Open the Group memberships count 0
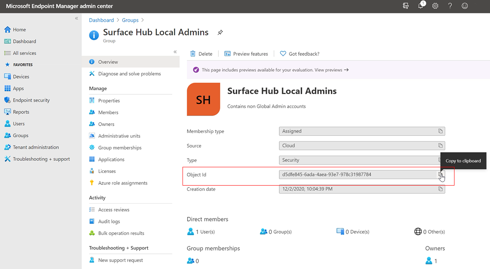The height and width of the screenshot is (269, 490). click(x=193, y=261)
